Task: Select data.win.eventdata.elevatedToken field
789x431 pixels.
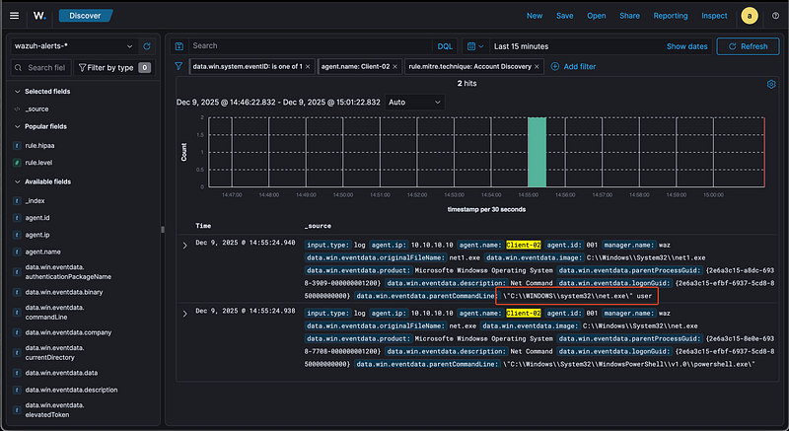Action: click(x=54, y=410)
